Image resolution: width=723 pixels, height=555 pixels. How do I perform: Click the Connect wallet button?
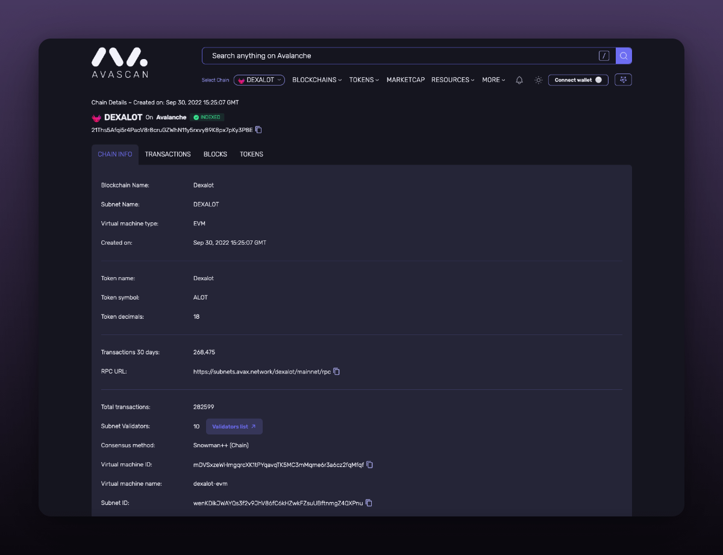(578, 80)
